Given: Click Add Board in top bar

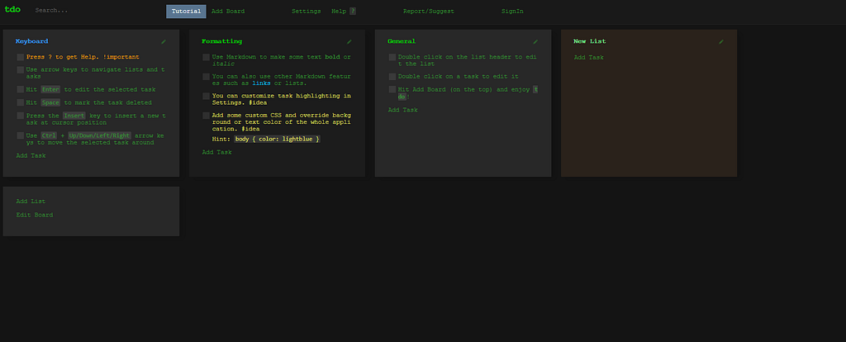Looking at the screenshot, I should point(228,12).
